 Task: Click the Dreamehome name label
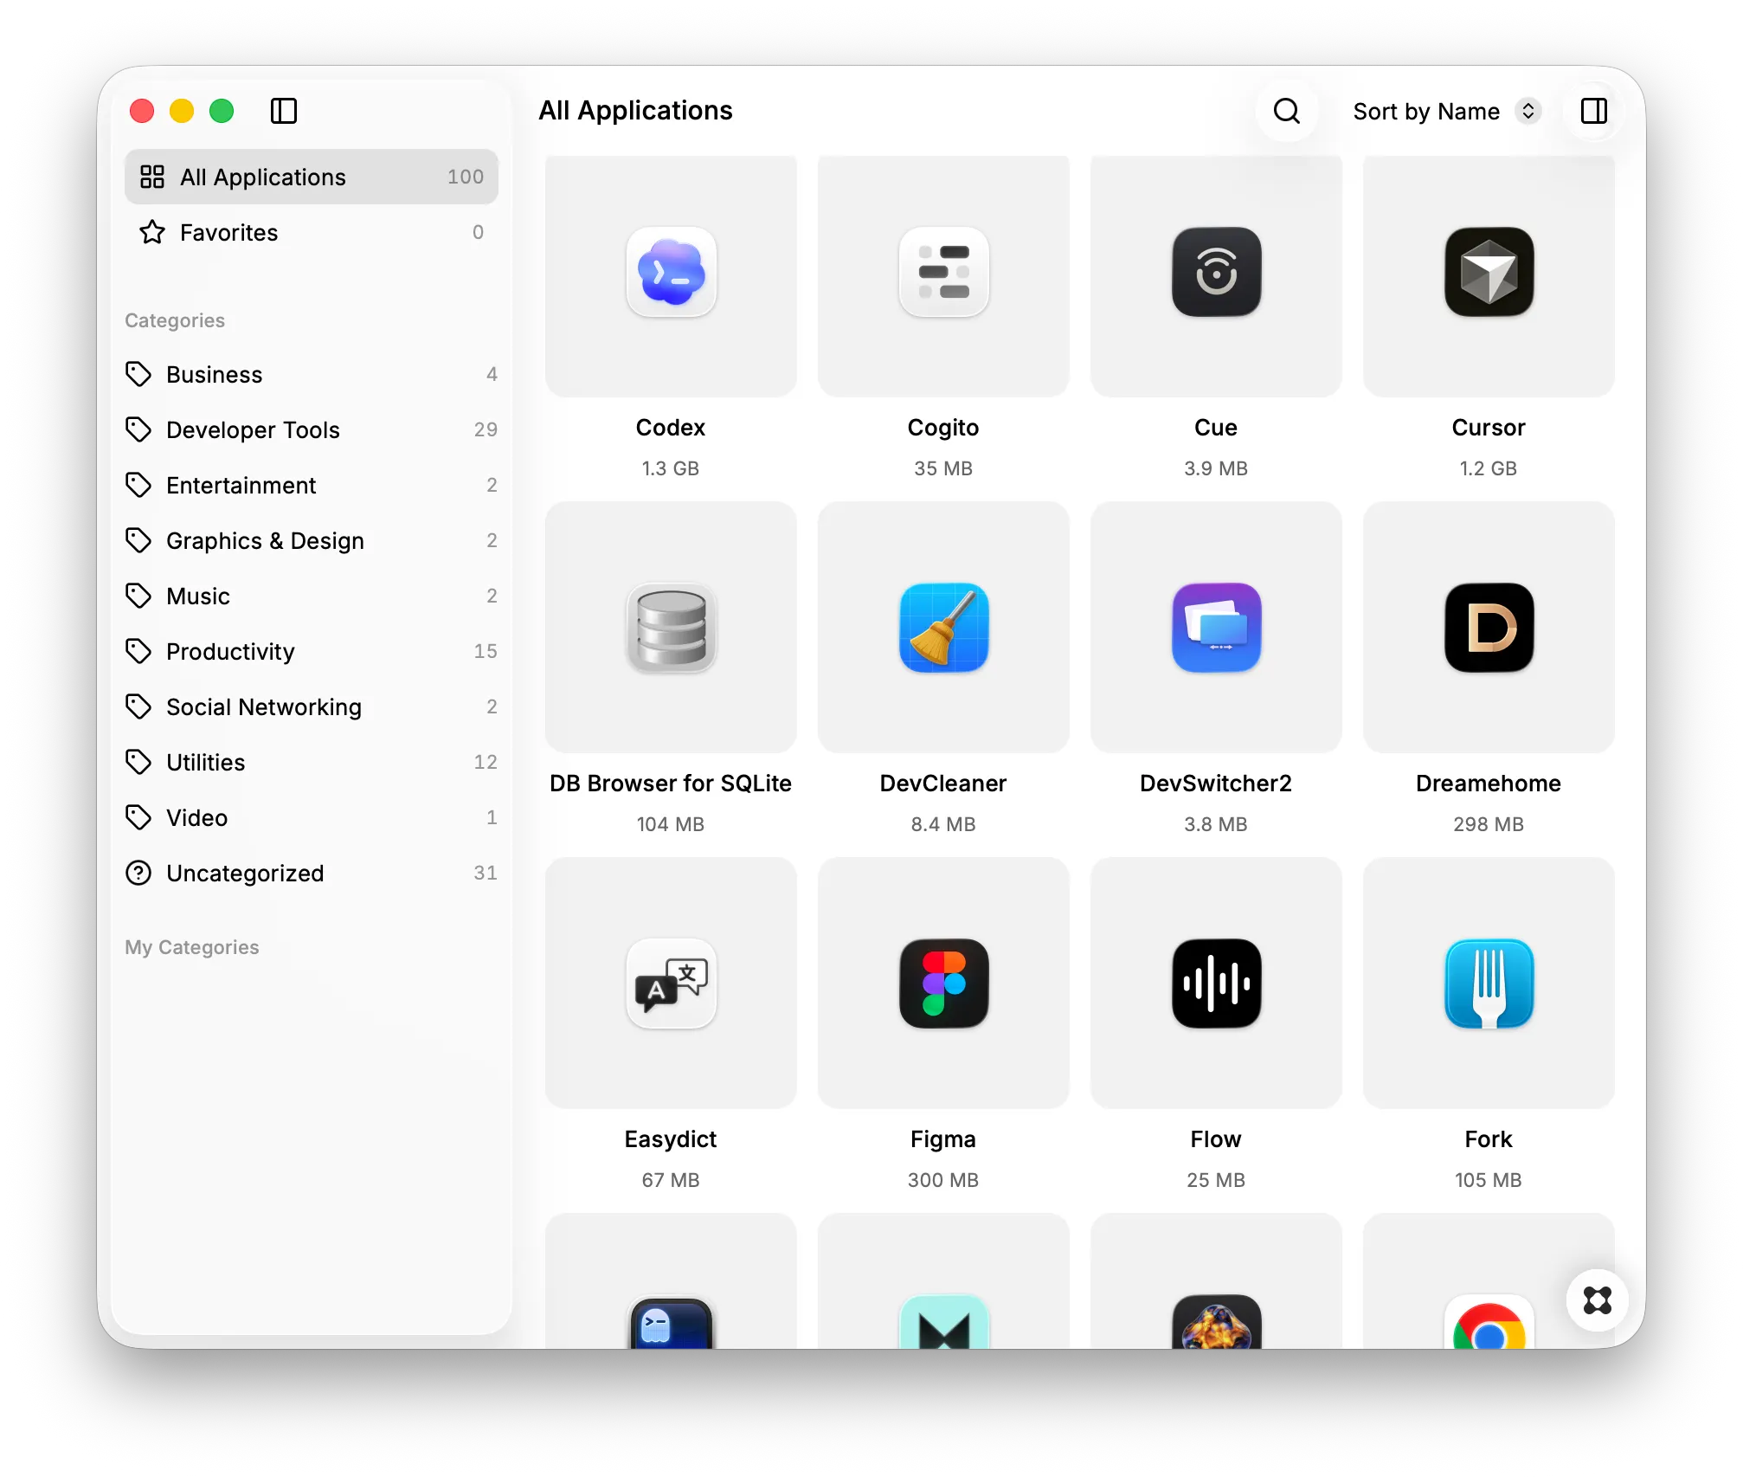tap(1489, 784)
